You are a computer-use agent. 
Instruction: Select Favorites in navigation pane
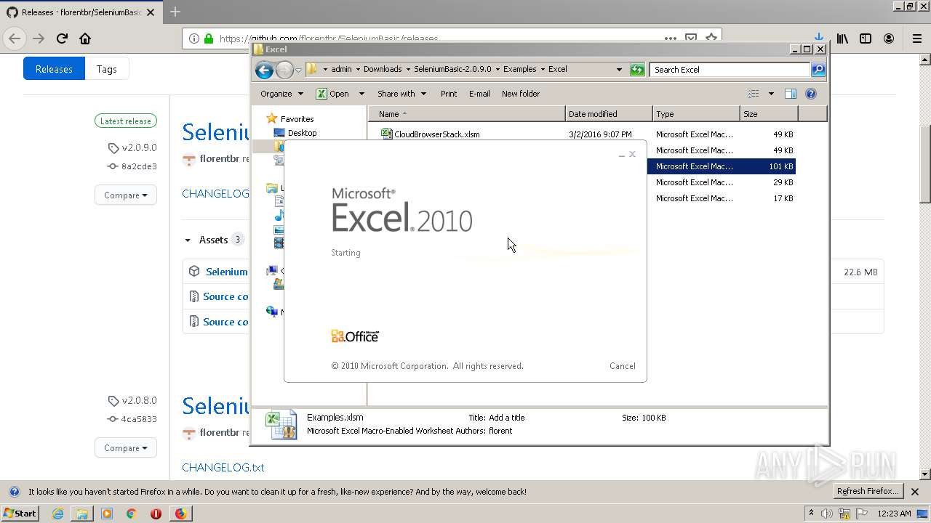pyautogui.click(x=297, y=119)
